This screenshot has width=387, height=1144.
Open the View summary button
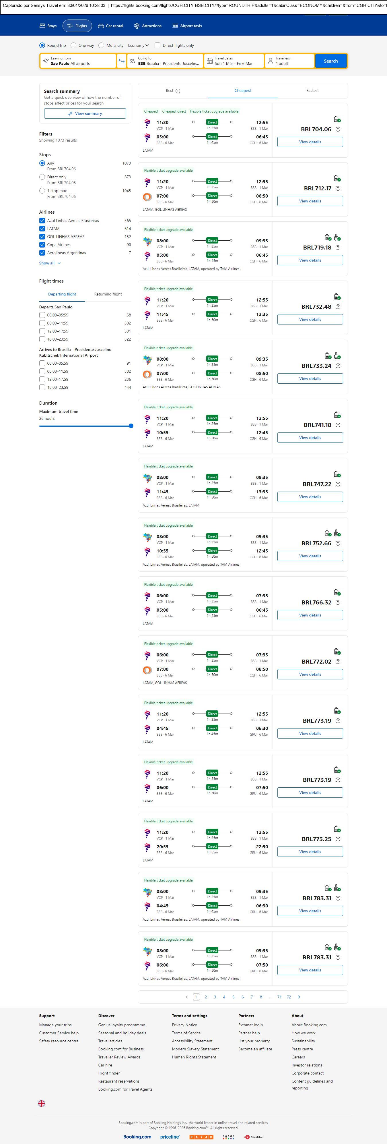85,114
